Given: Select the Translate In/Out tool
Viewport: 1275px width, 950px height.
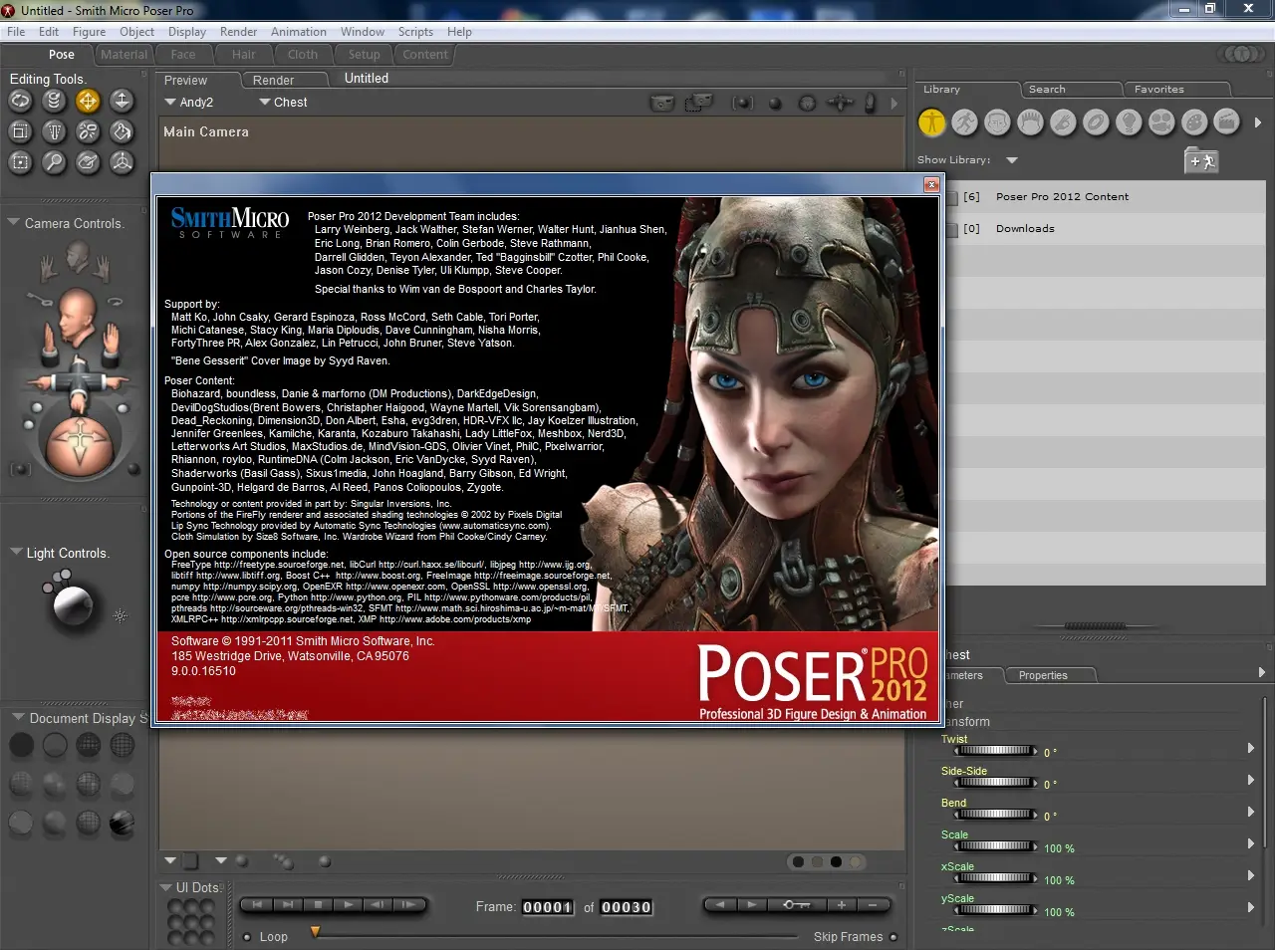Looking at the screenshot, I should pyautogui.click(x=122, y=100).
